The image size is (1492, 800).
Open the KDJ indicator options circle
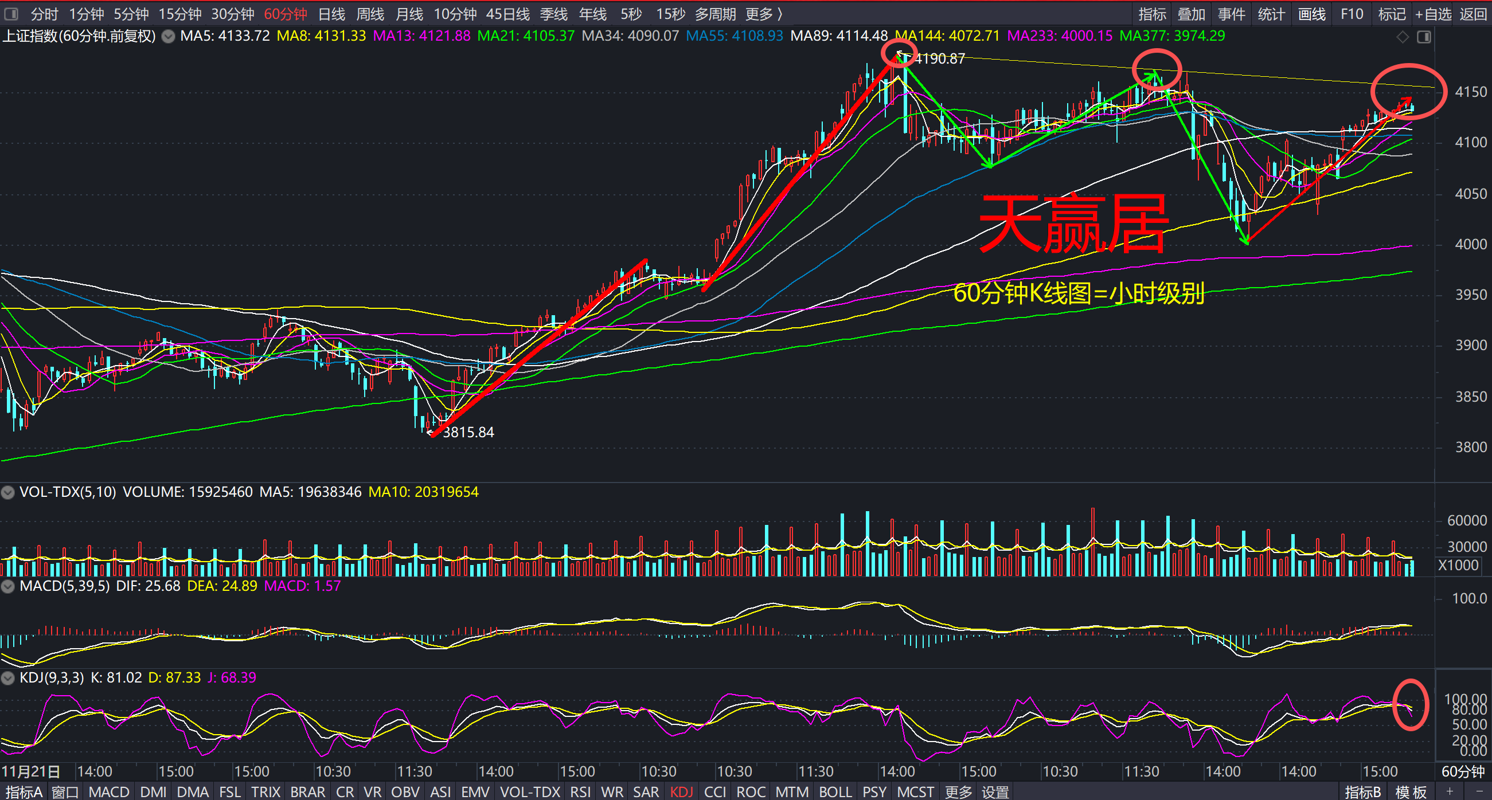(7, 678)
